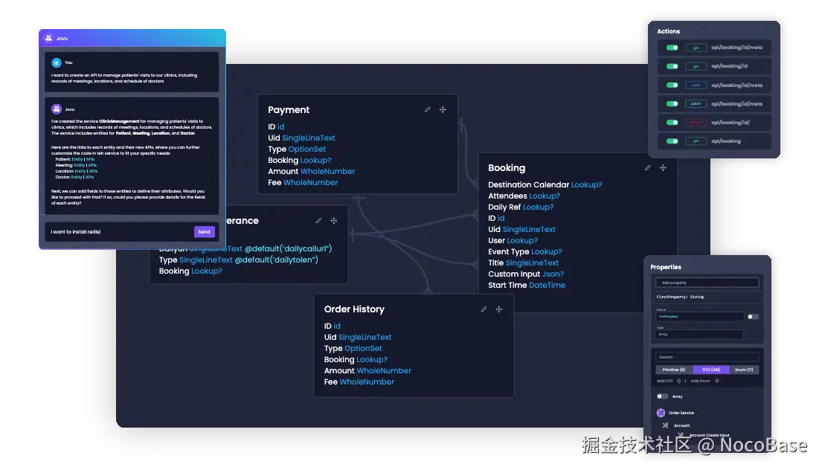Image resolution: width=822 pixels, height=470 pixels.
Task: Click the move handle on Order History card
Action: pyautogui.click(x=499, y=309)
